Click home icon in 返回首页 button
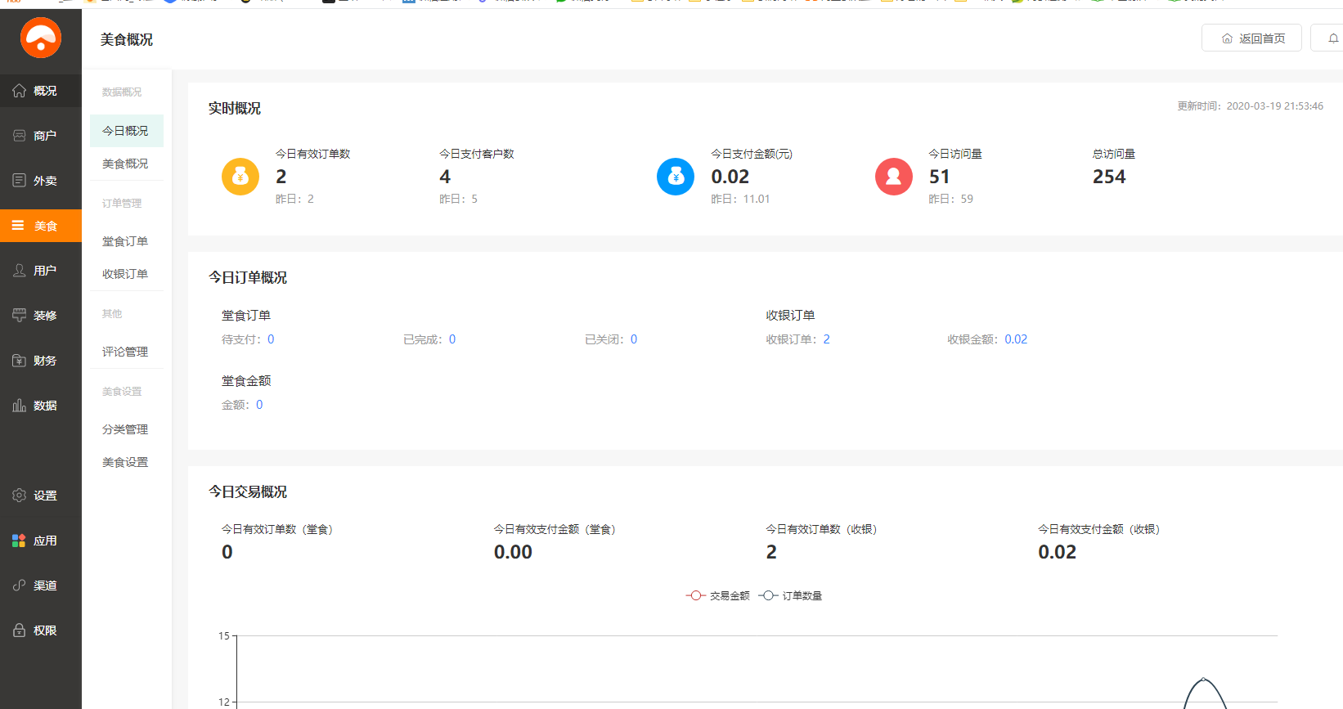 tap(1227, 38)
